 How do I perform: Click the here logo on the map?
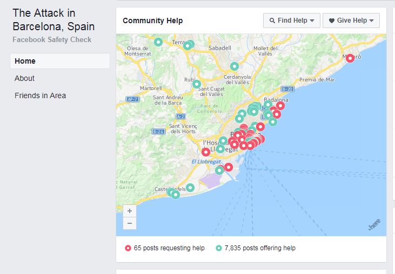pos(374,224)
